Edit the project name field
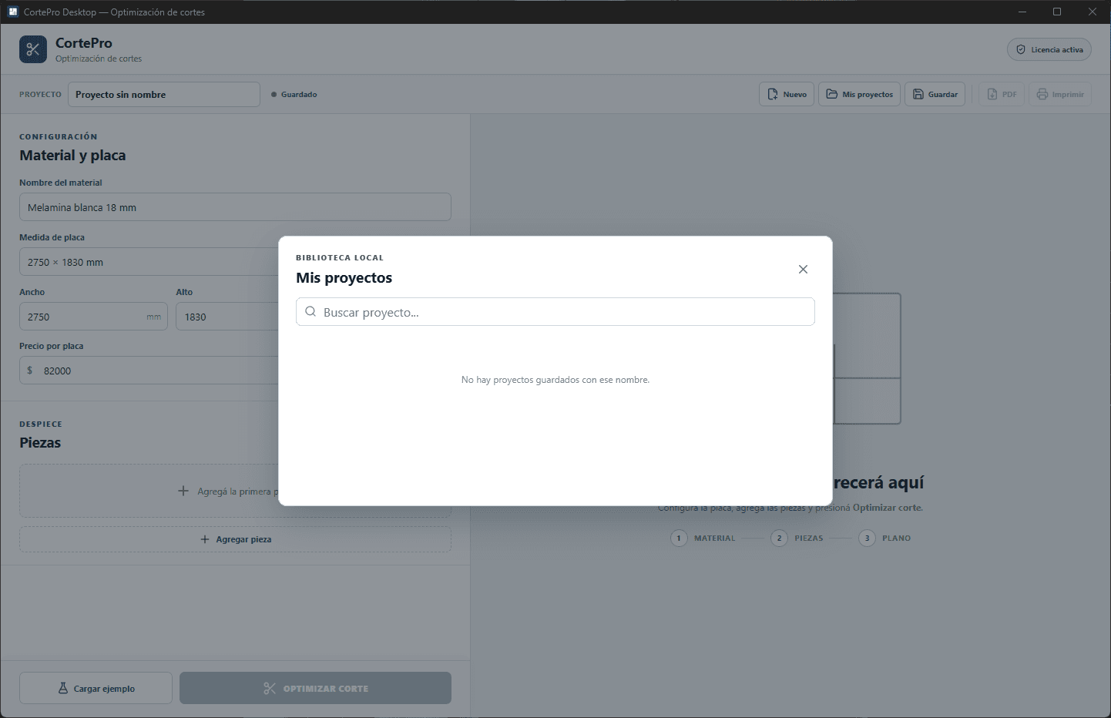 point(164,94)
